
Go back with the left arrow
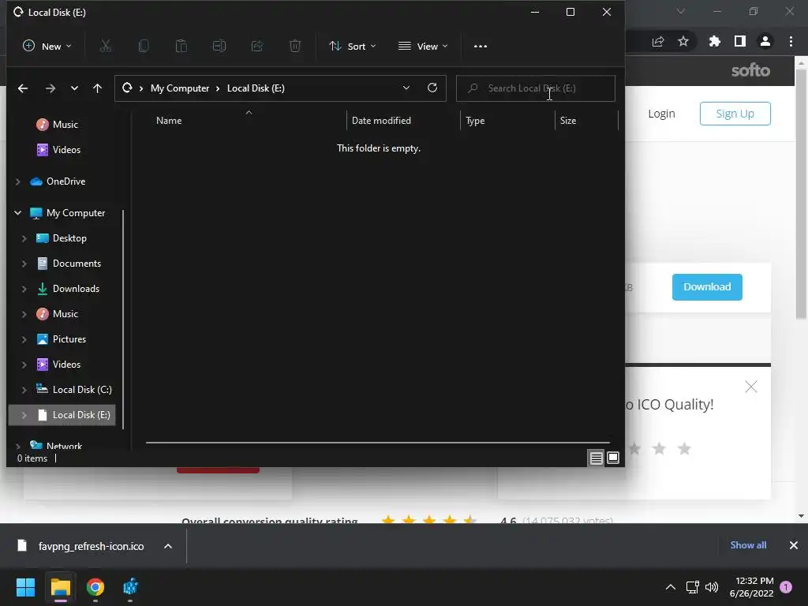[x=23, y=88]
